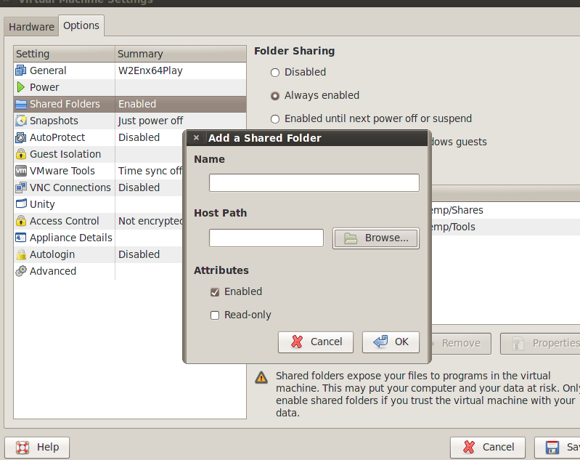Select the General setting icon

point(21,70)
